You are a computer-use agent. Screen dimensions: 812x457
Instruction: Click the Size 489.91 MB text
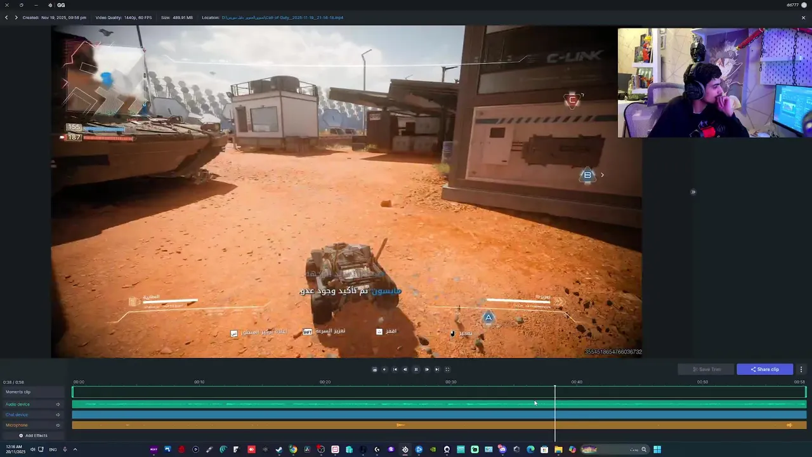(x=177, y=18)
